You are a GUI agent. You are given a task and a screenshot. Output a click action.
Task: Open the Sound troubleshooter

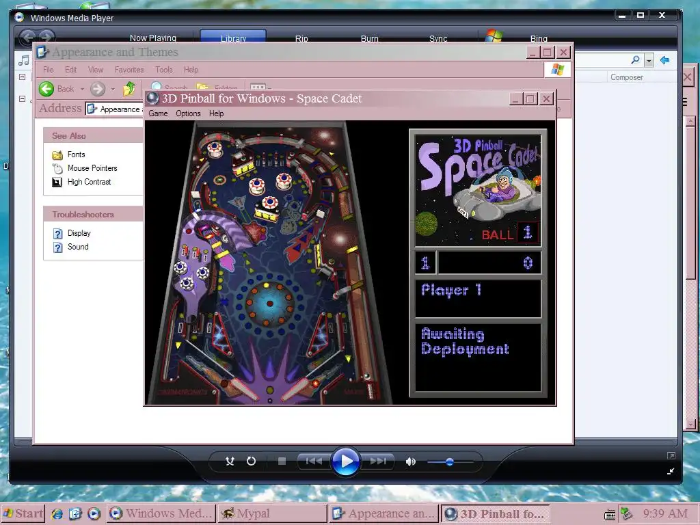point(78,247)
